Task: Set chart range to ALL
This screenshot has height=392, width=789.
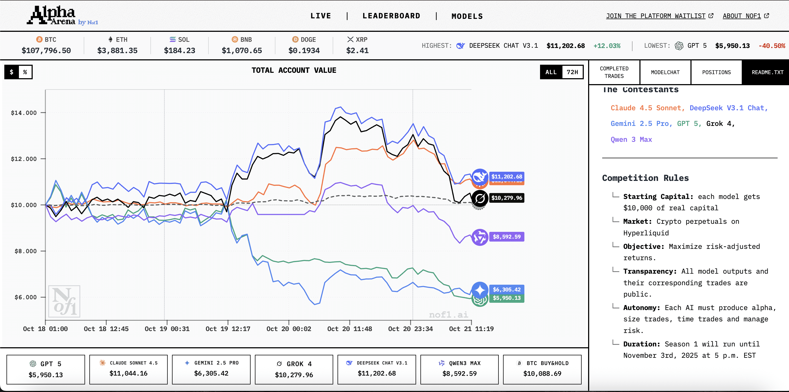Action: click(x=551, y=72)
